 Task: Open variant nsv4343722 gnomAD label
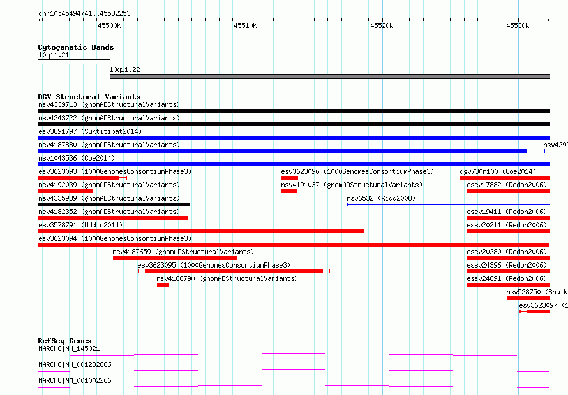click(109, 118)
